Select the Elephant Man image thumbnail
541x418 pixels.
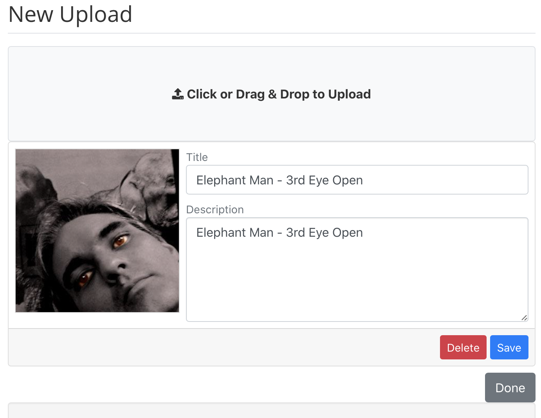pyautogui.click(x=97, y=230)
